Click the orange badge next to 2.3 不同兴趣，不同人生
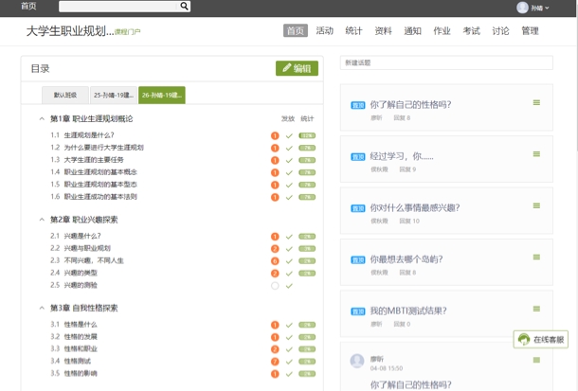The height and width of the screenshot is (391, 578). coord(275,260)
